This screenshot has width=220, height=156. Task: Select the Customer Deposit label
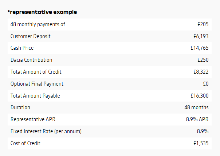pyautogui.click(x=31, y=36)
